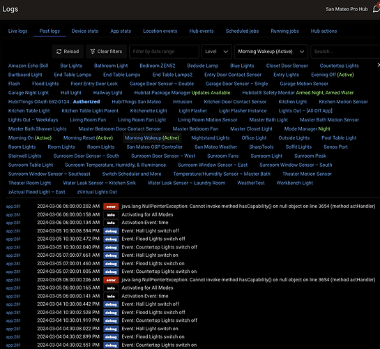Screen dimensions: 380x349
Task: Open app:281 link on 2024-03-06 error row
Action: 13,207
